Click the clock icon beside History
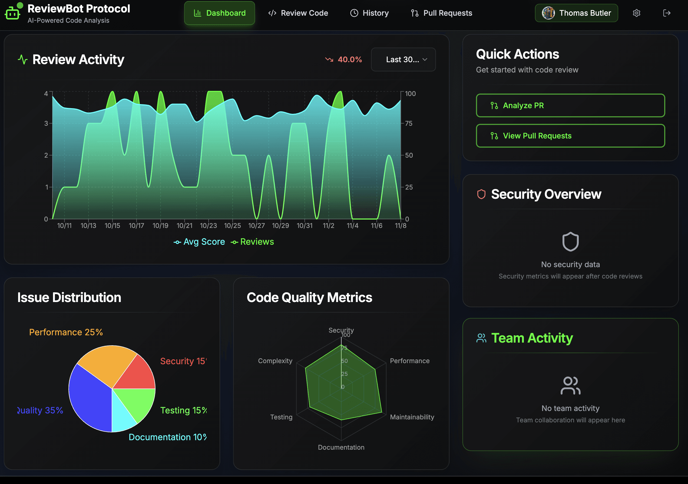The height and width of the screenshot is (484, 688). click(354, 13)
